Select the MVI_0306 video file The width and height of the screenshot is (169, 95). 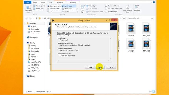[x=131, y=45]
